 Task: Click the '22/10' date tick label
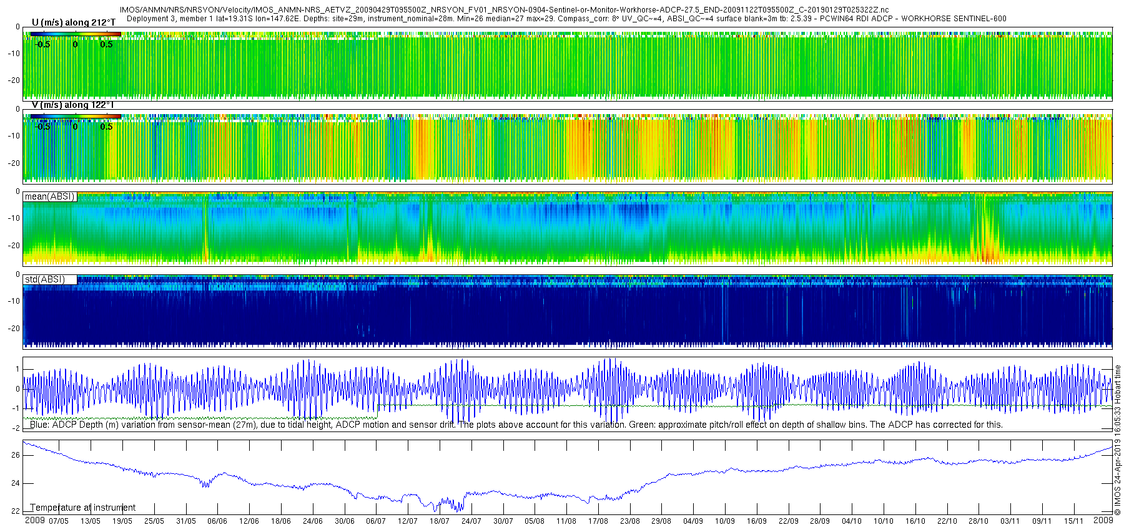(947, 521)
